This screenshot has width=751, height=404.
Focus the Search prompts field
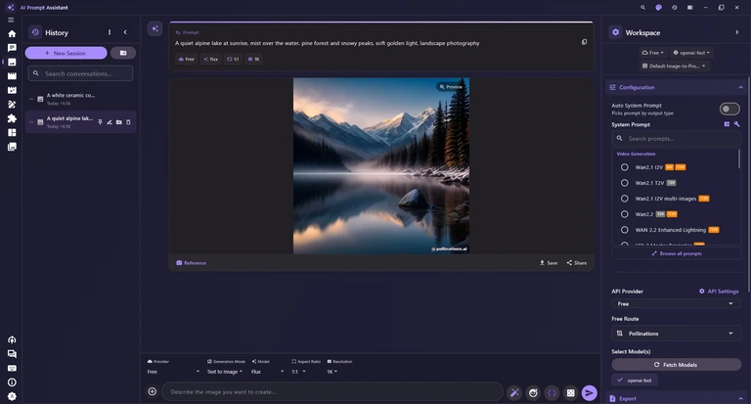pyautogui.click(x=677, y=139)
